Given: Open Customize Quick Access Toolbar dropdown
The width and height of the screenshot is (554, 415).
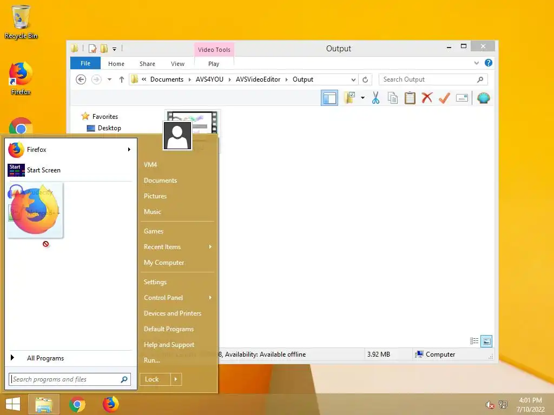Looking at the screenshot, I should coord(114,49).
